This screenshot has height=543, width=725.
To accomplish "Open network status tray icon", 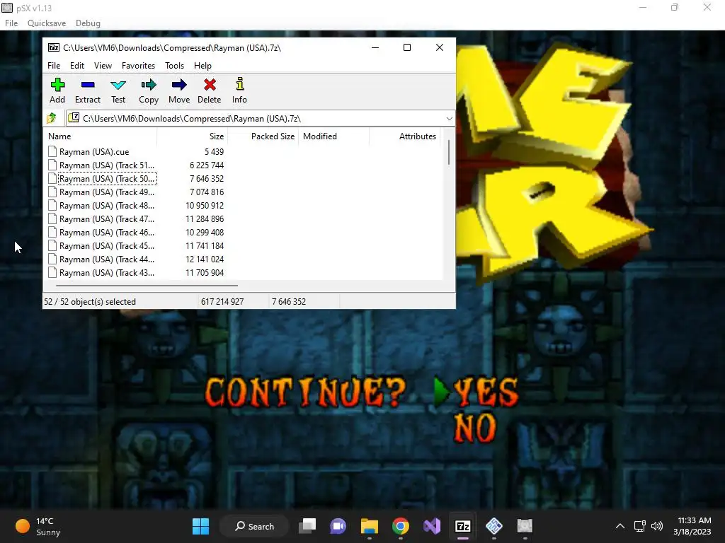I will (x=640, y=526).
